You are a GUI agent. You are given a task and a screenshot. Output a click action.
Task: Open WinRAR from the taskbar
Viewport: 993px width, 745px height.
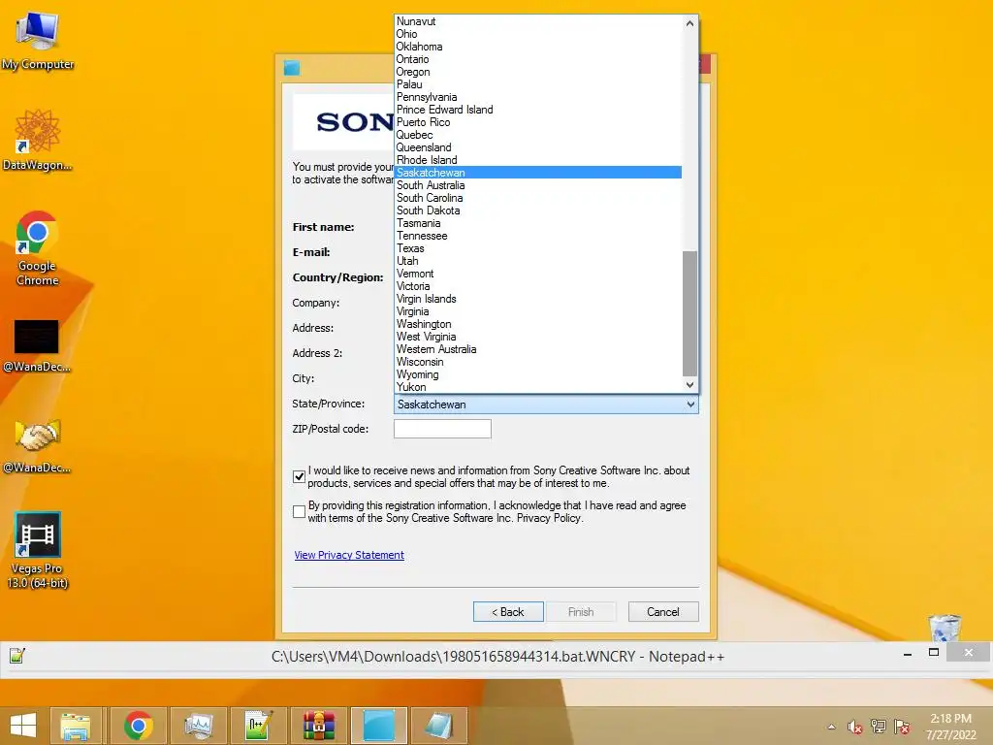[x=318, y=726]
